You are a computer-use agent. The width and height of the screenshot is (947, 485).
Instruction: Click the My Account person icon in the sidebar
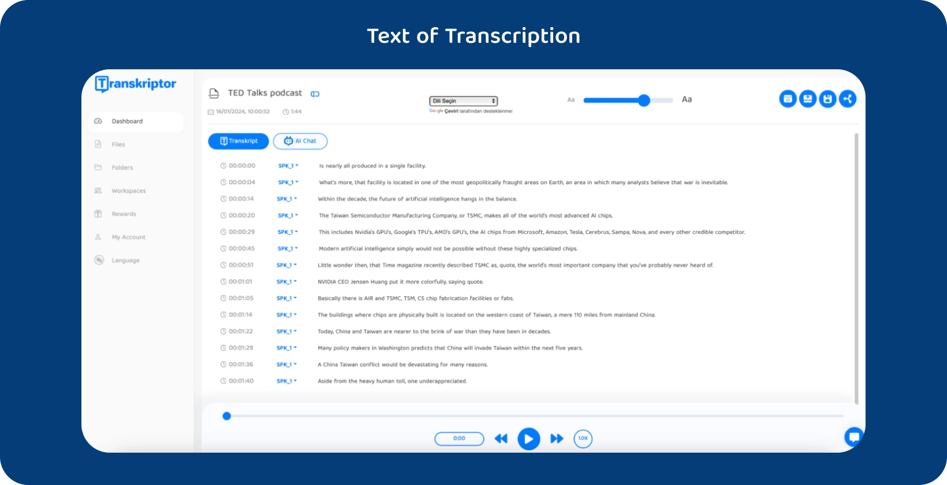(98, 237)
